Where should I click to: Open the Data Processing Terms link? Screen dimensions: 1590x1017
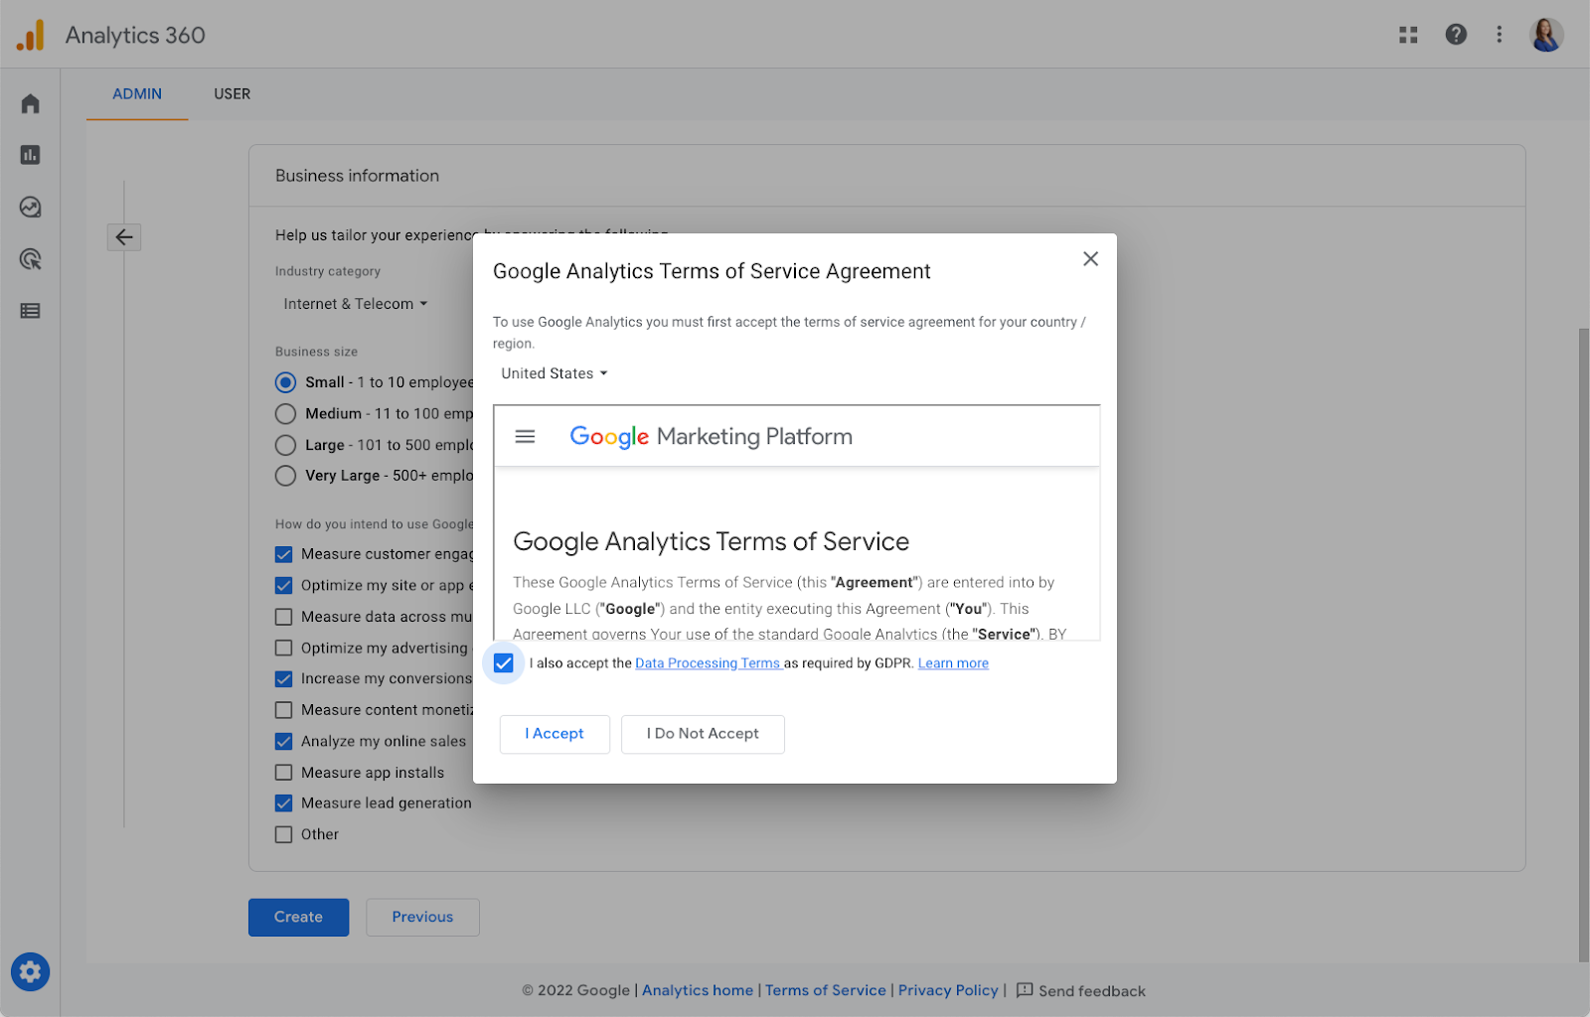[708, 663]
